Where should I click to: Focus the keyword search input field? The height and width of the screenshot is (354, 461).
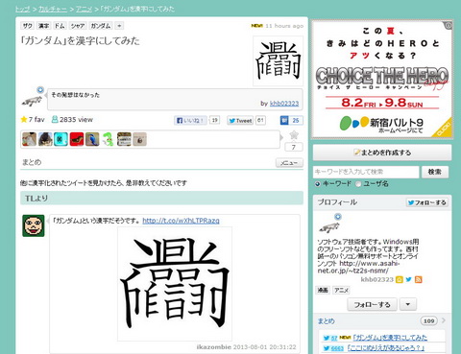pyautogui.click(x=366, y=172)
